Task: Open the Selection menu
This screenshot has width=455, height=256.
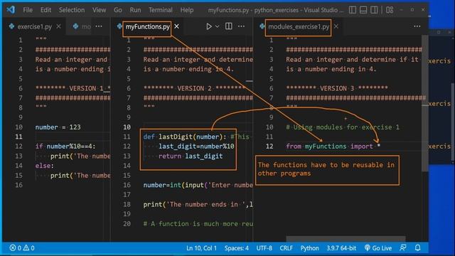Action: [72, 10]
